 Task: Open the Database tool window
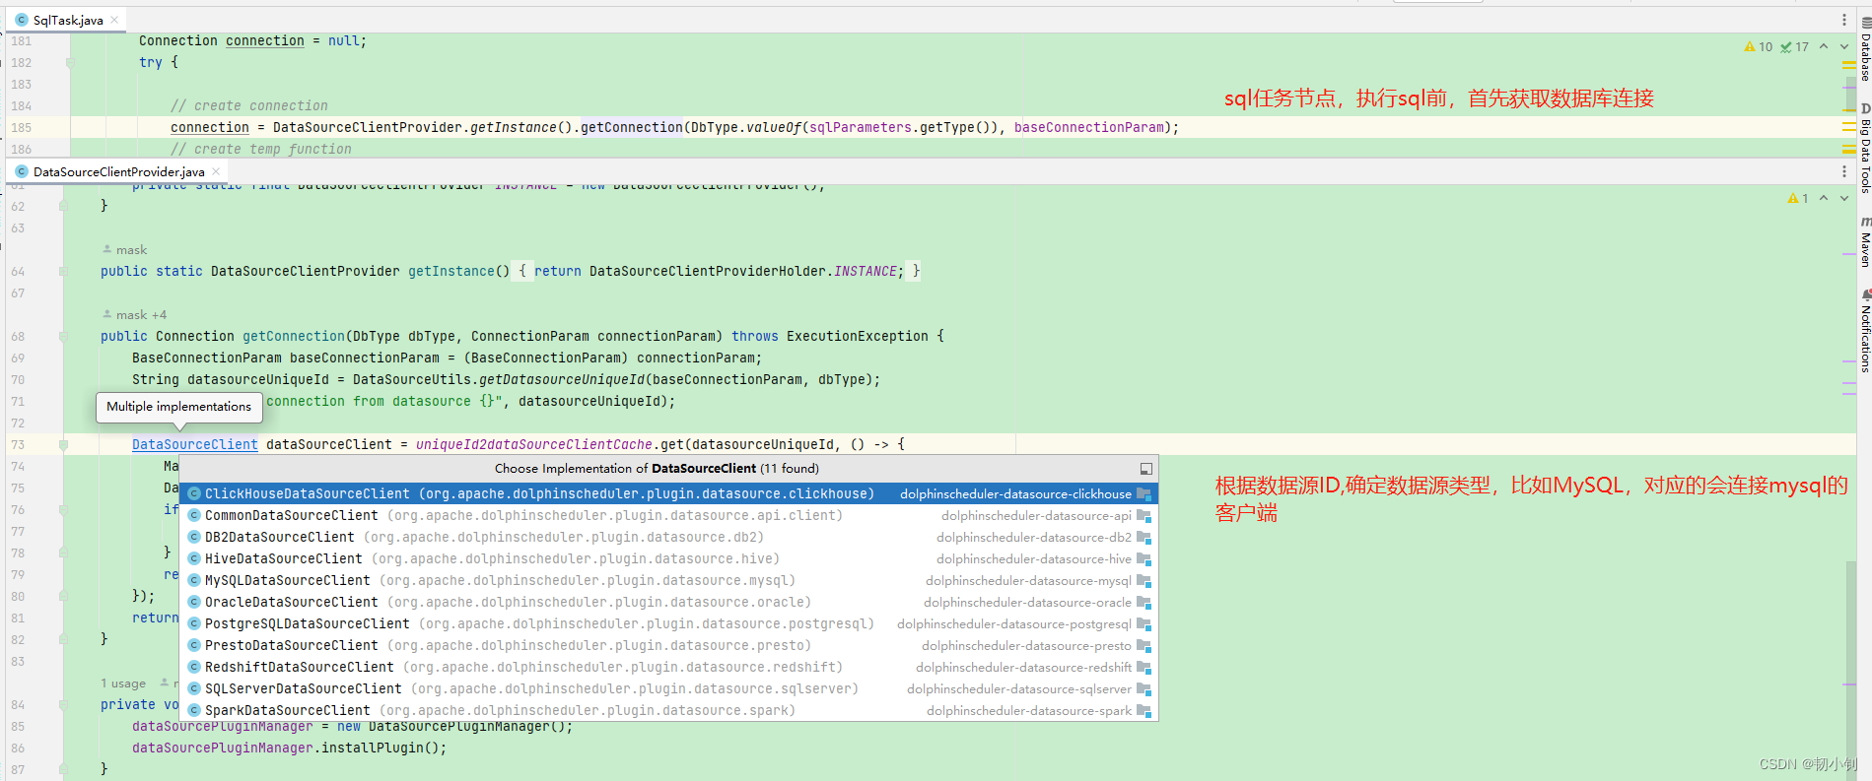[1864, 49]
